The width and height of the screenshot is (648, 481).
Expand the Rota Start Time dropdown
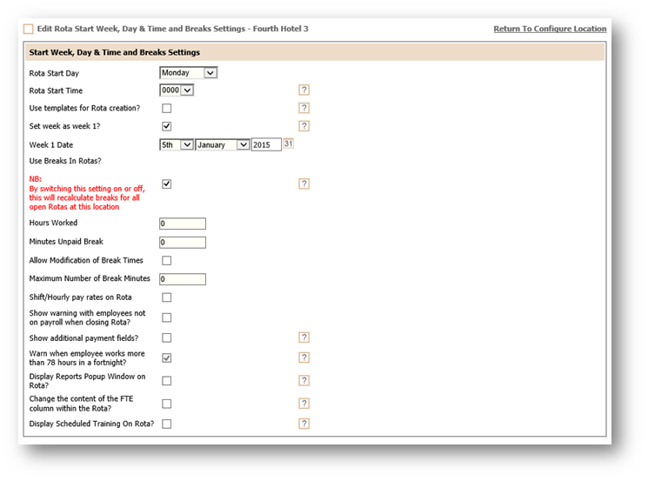coord(177,90)
